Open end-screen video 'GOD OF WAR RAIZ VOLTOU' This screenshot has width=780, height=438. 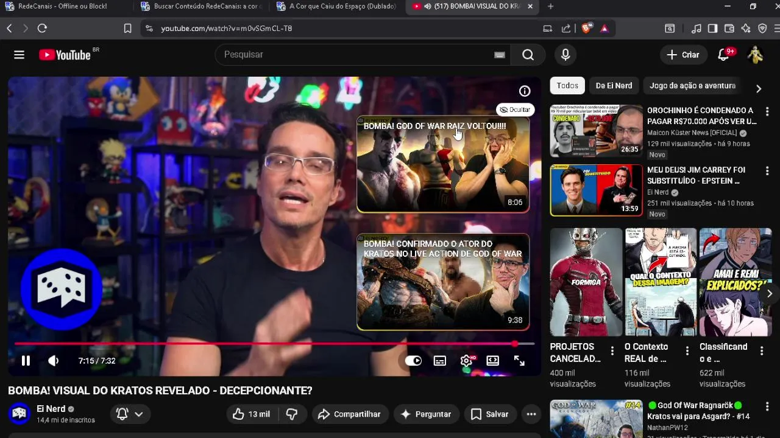[x=443, y=164]
